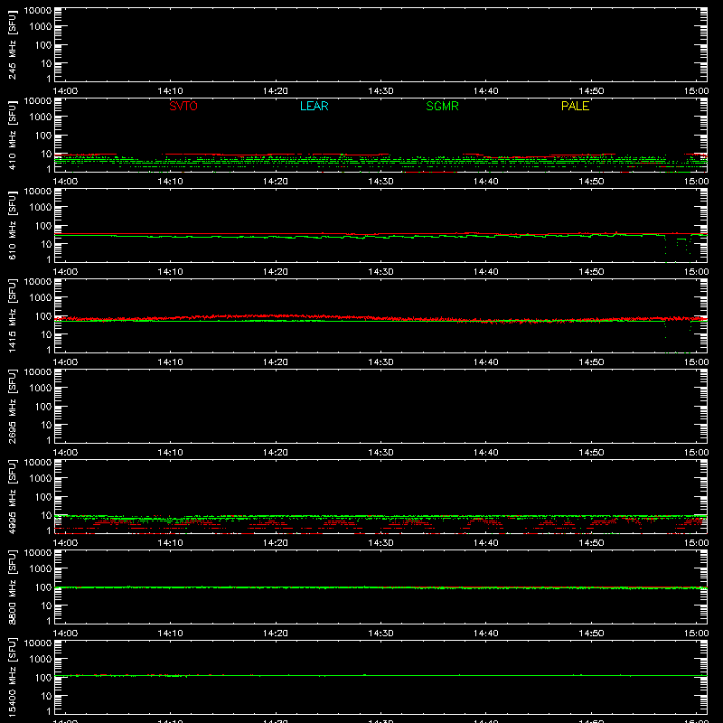Image resolution: width=723 pixels, height=723 pixels.
Task: Click 15:00 label below the 245 MHz panel
Action: pos(696,91)
